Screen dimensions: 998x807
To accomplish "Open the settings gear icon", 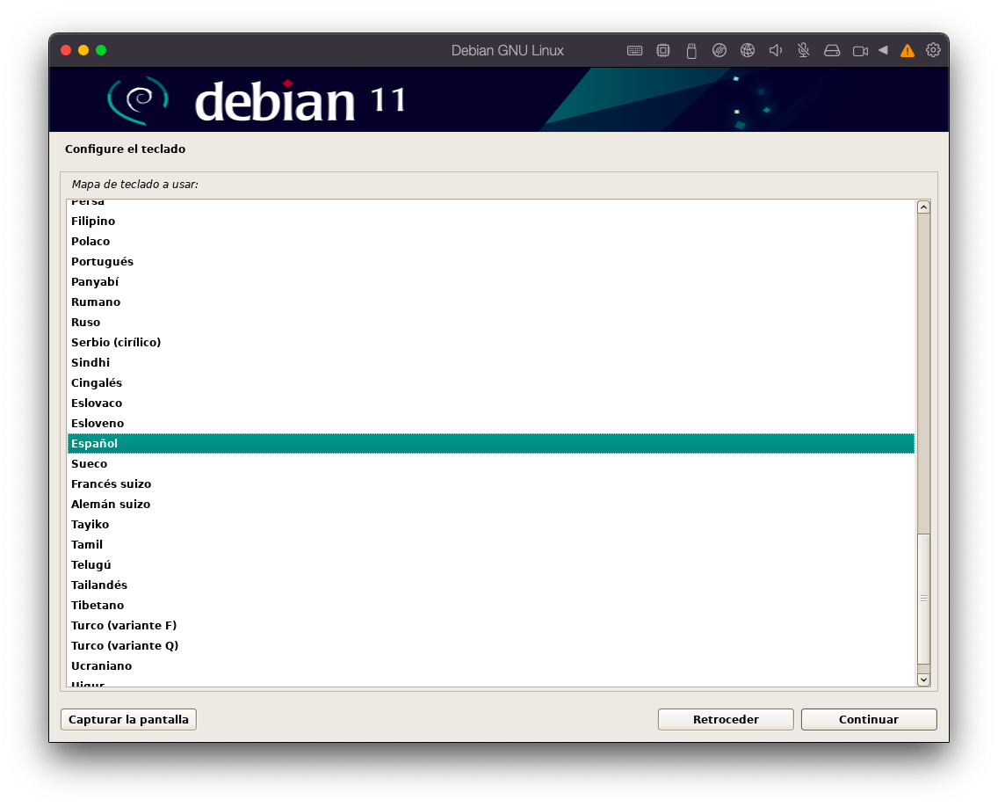I will (933, 50).
